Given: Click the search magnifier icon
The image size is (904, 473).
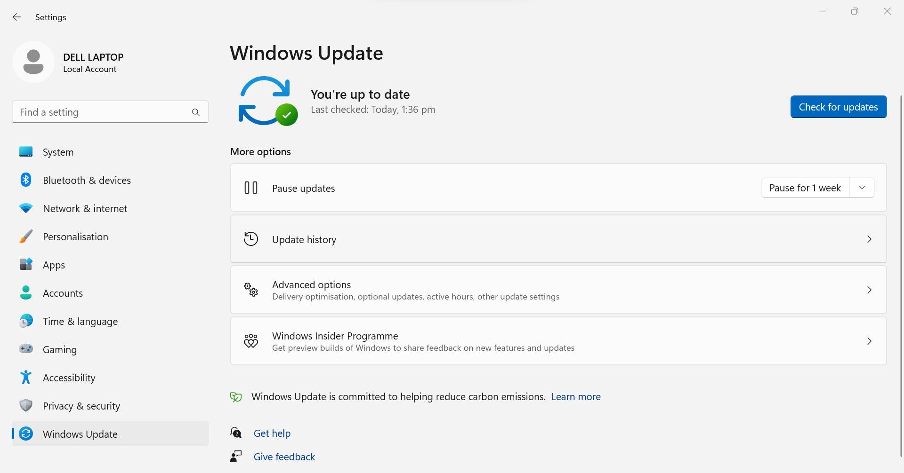Looking at the screenshot, I should (x=196, y=112).
